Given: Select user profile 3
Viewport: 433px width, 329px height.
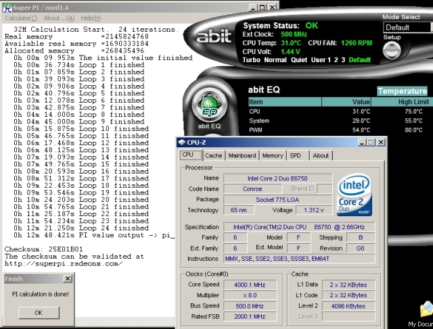Looking at the screenshot, I should pos(343,60).
